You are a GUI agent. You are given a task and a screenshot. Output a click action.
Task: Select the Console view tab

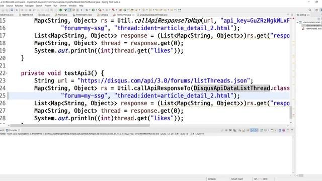tap(13, 130)
